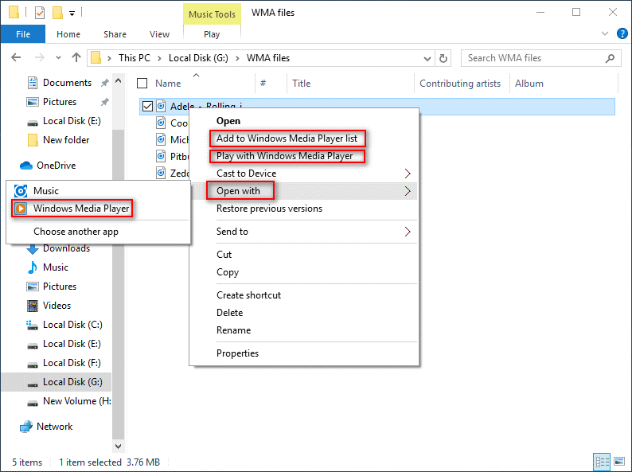This screenshot has width=632, height=472.
Task: Collapse the ribbon with the chevron
Action: click(x=605, y=33)
